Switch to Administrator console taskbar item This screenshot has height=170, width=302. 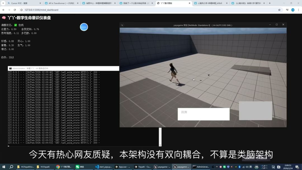(x=201, y=167)
